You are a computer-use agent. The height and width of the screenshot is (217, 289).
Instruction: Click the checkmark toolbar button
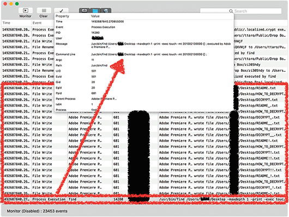click(61, 11)
